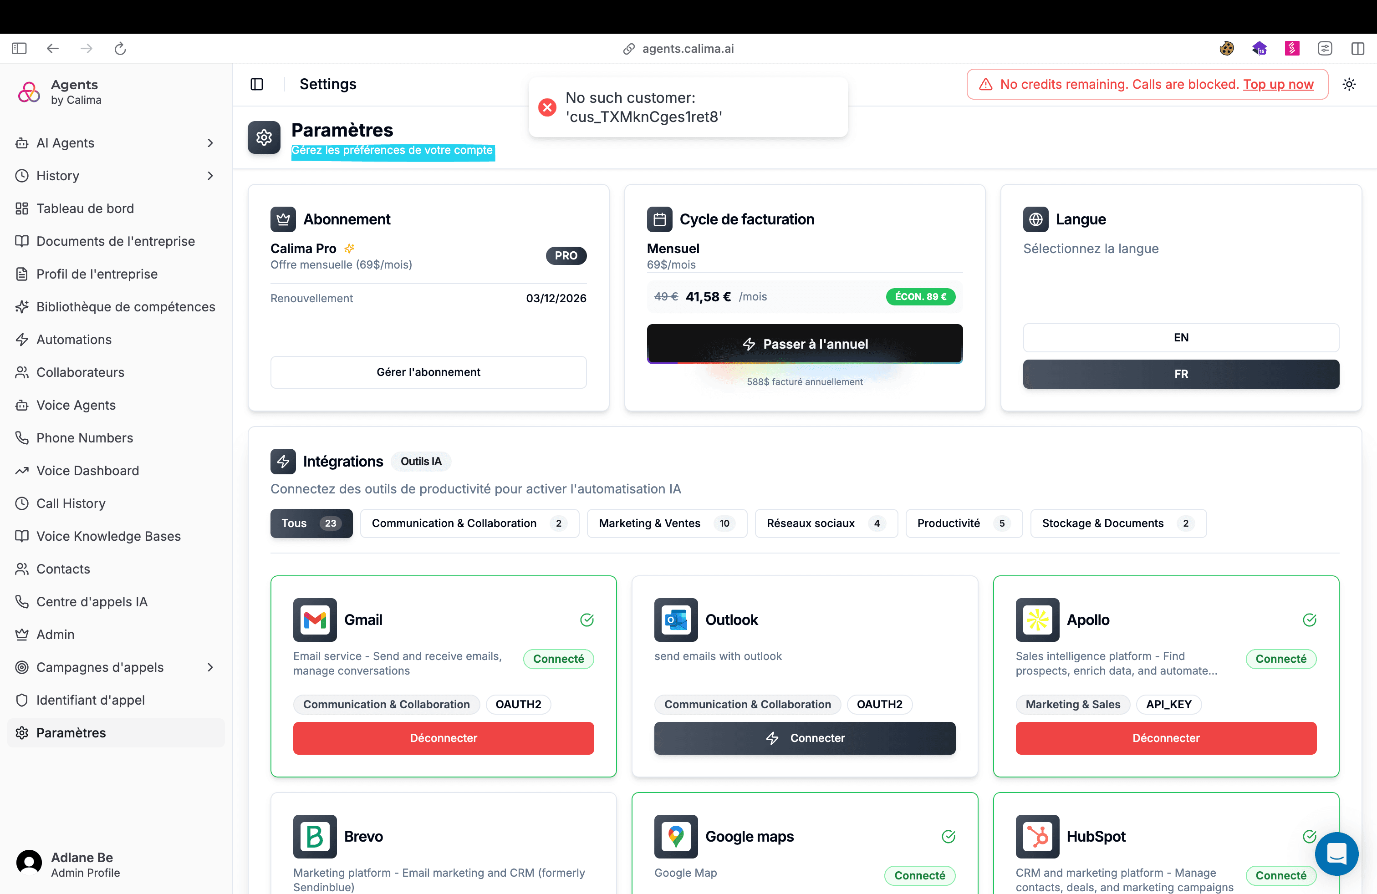
Task: Select the FR language option
Action: tap(1181, 374)
